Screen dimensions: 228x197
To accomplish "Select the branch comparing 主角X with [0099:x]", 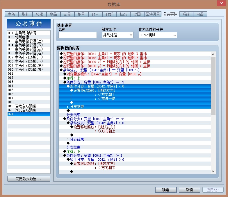I will tap(135, 70).
